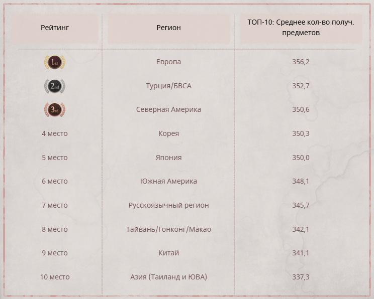
Task: Click the Рейтинг column header
Action: (x=55, y=28)
